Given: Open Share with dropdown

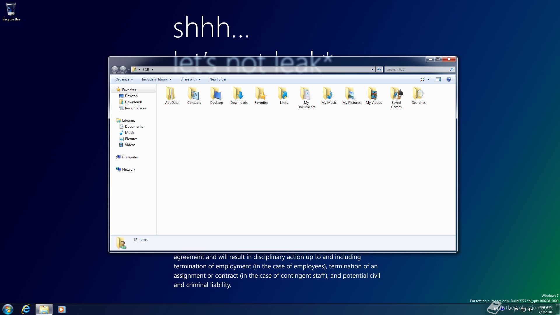Looking at the screenshot, I should pos(190,79).
